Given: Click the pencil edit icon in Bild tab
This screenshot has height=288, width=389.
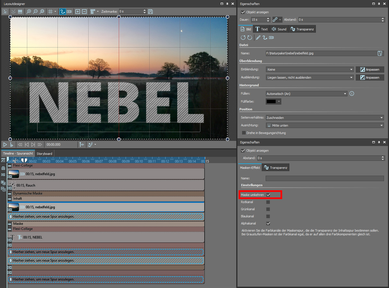Looking at the screenshot, I should 258,38.
